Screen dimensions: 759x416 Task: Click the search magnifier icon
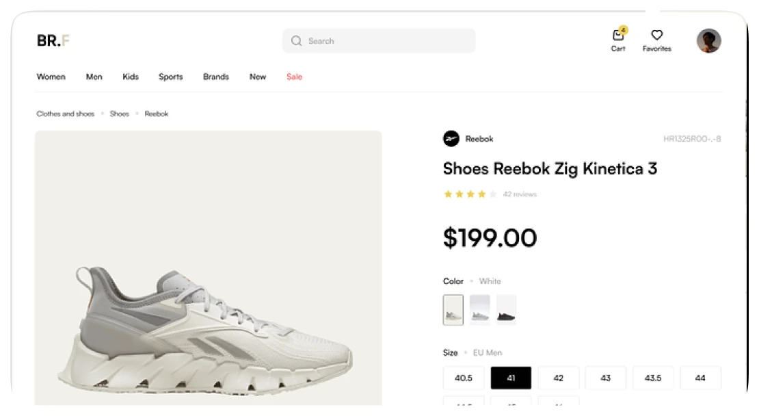pyautogui.click(x=296, y=41)
